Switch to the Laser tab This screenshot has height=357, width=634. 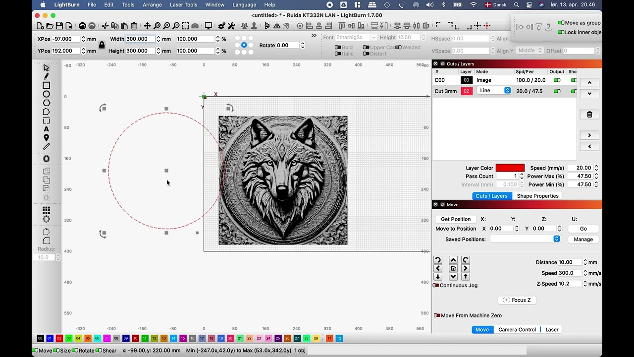tap(552, 330)
